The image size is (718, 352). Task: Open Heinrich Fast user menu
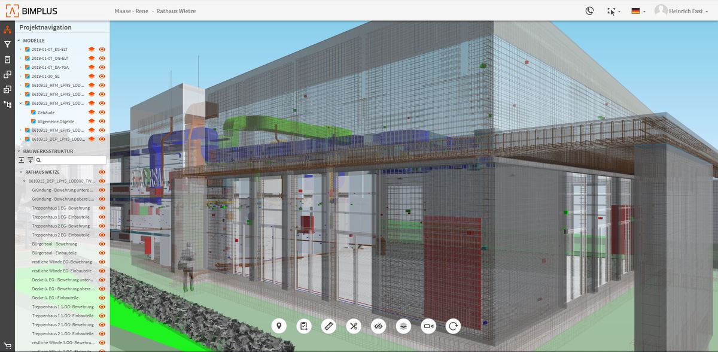(x=683, y=11)
